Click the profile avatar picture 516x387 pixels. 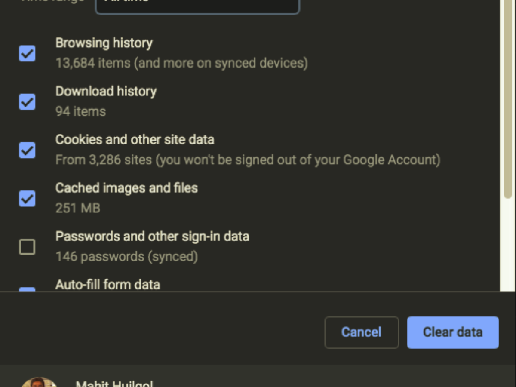[x=39, y=382]
